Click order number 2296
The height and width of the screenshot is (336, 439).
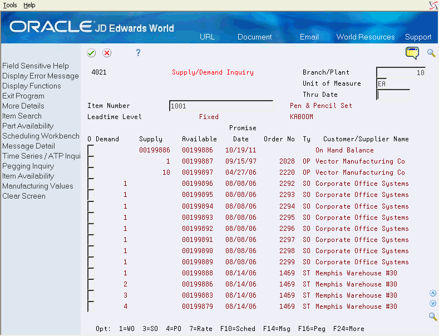[x=287, y=229]
